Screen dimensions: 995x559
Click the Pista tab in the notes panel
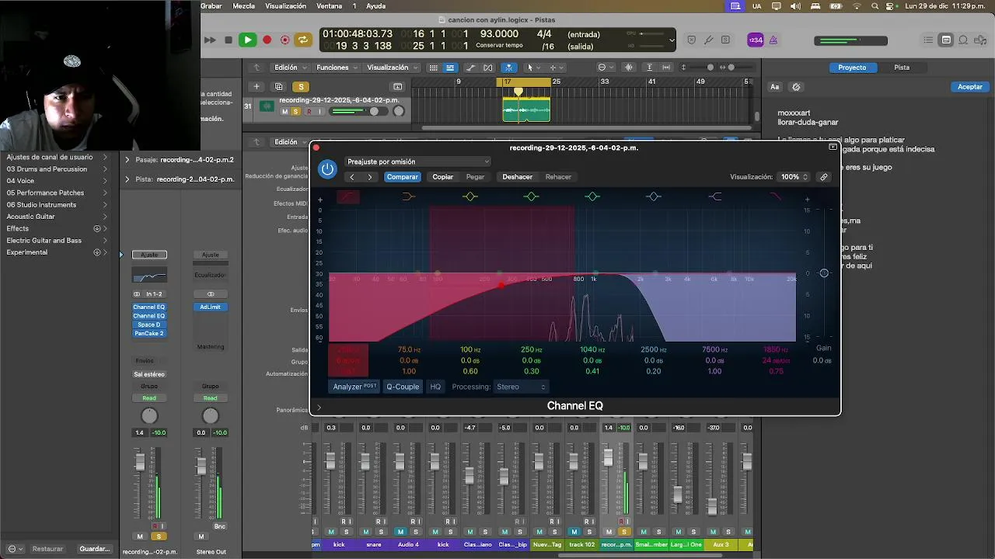tap(902, 68)
